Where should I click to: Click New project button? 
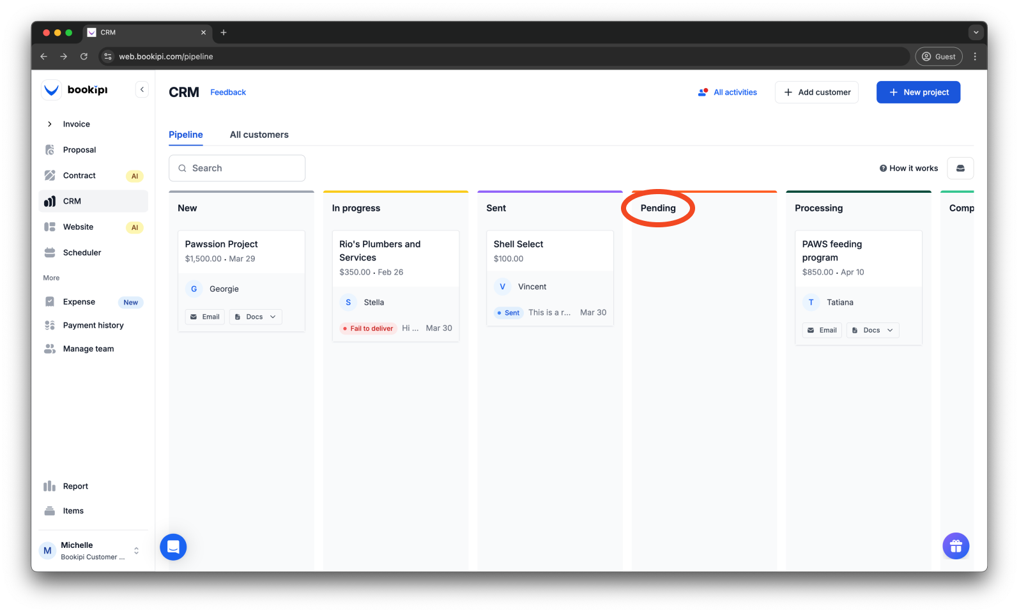click(x=918, y=93)
